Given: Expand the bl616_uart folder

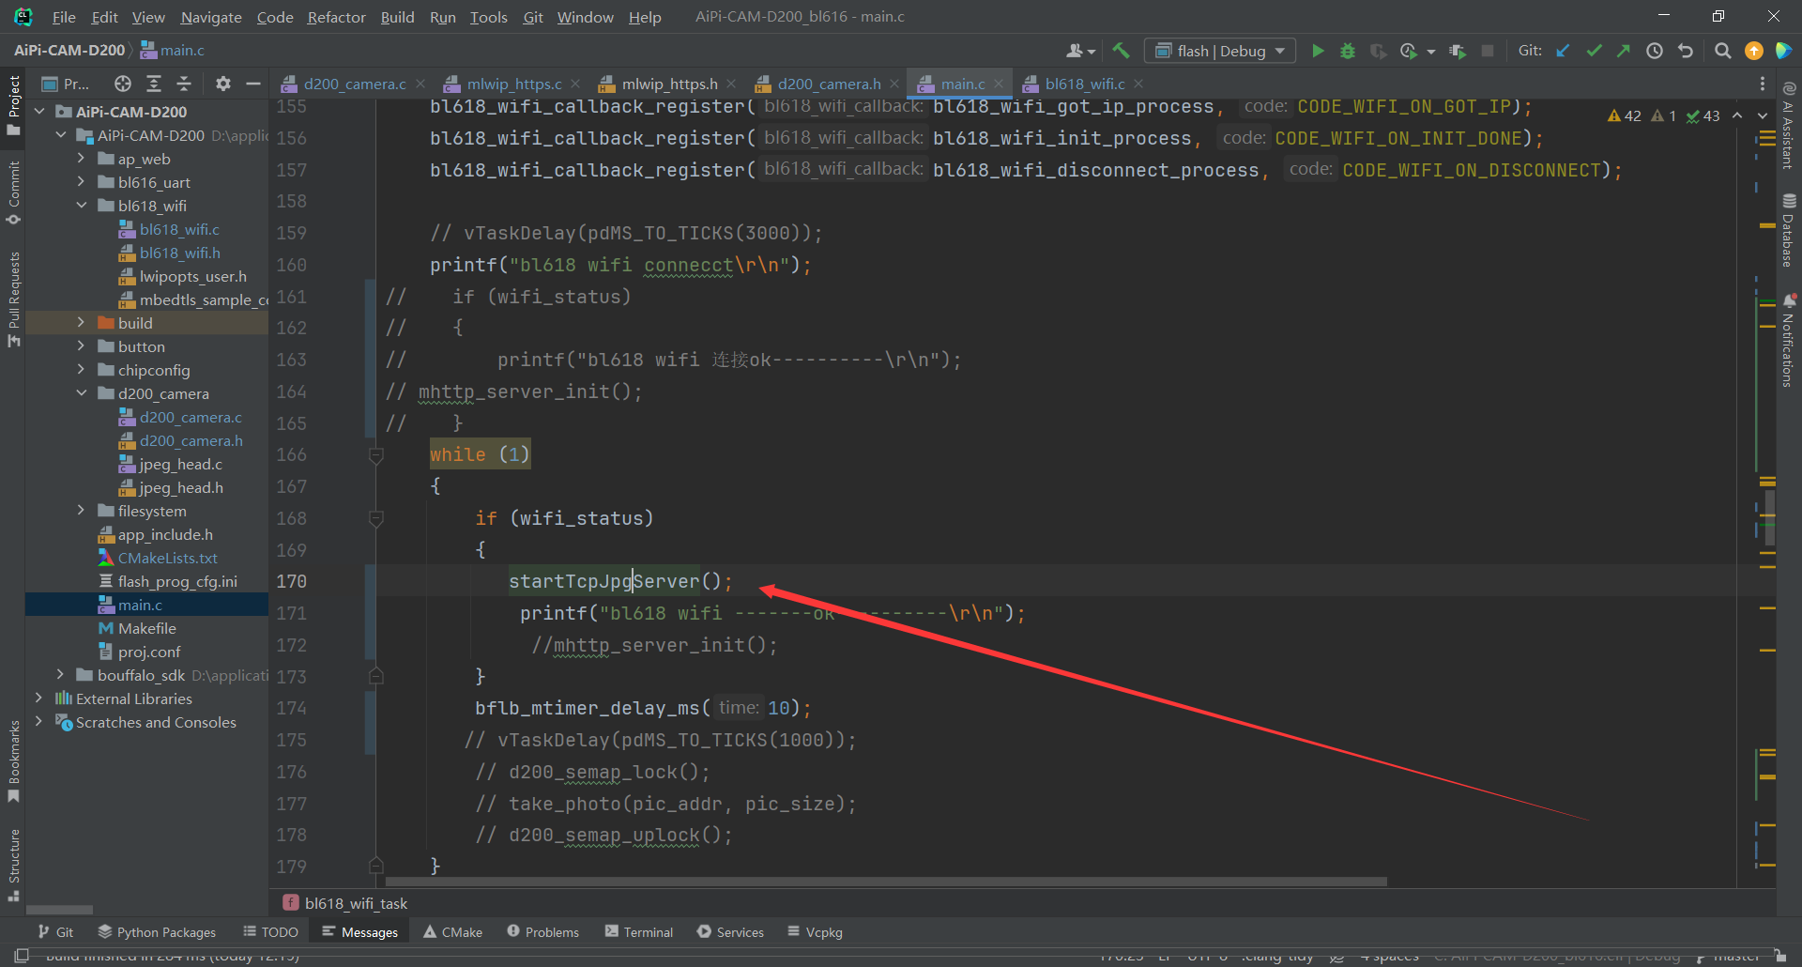Looking at the screenshot, I should pyautogui.click(x=81, y=182).
